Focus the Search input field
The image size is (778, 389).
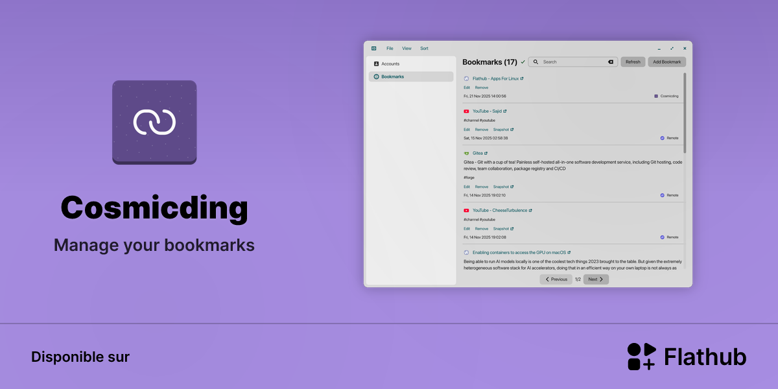(572, 62)
